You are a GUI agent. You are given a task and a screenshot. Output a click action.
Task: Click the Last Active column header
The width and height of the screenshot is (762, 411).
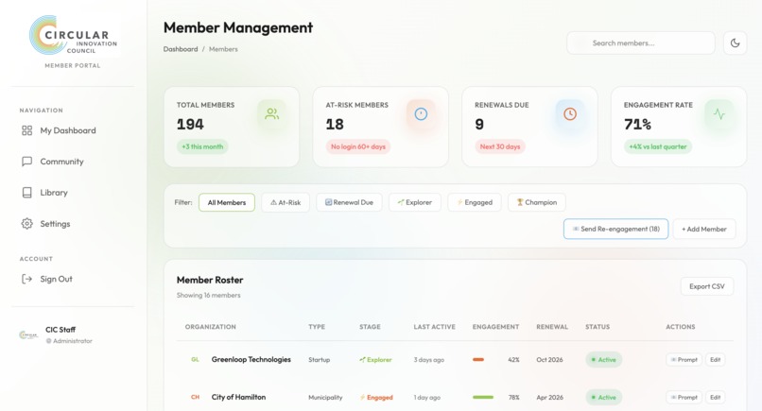435,327
